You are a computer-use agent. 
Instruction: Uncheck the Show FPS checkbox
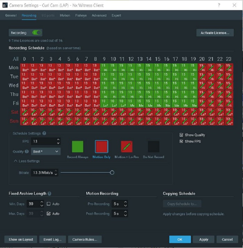[182, 141]
